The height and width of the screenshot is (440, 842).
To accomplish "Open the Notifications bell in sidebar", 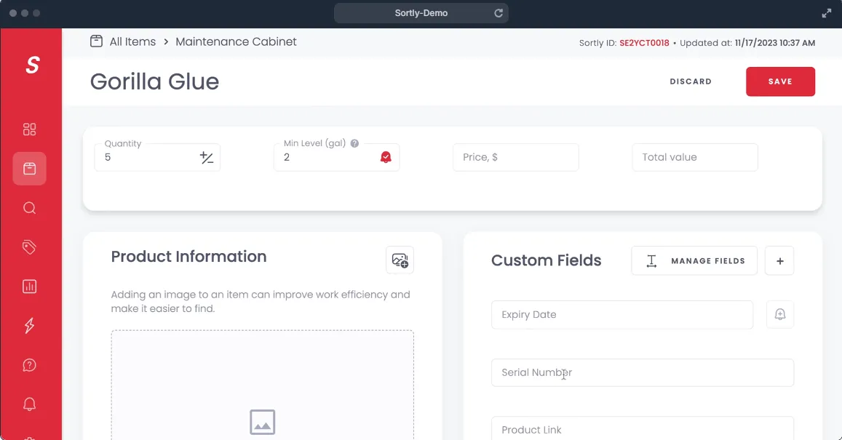I will pyautogui.click(x=30, y=404).
